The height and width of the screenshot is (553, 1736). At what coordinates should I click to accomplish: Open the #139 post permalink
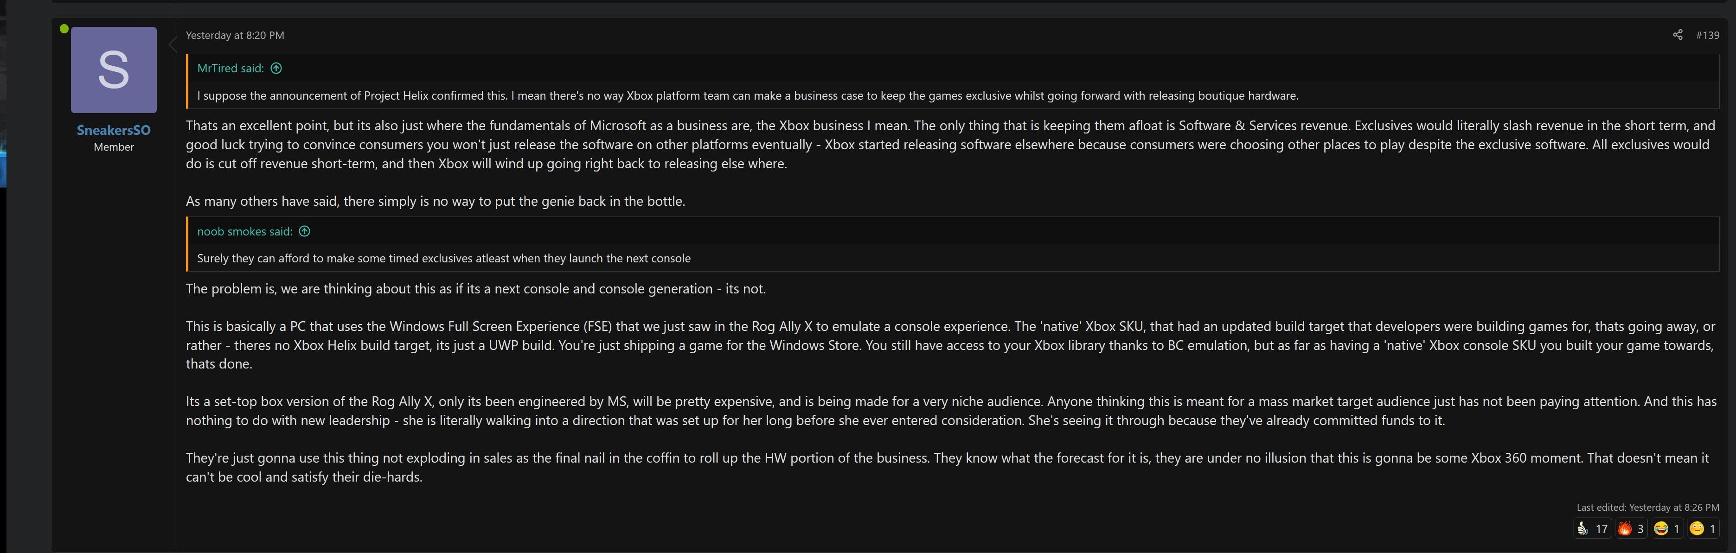coord(1707,35)
